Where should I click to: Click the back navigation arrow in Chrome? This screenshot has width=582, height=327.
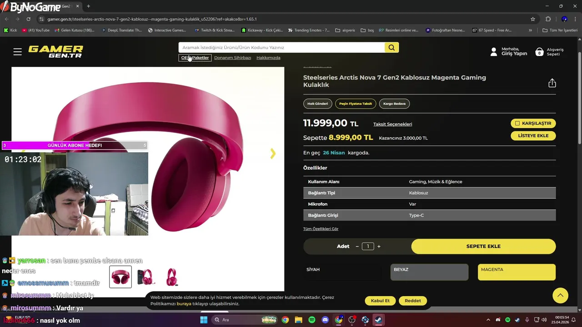(6, 19)
